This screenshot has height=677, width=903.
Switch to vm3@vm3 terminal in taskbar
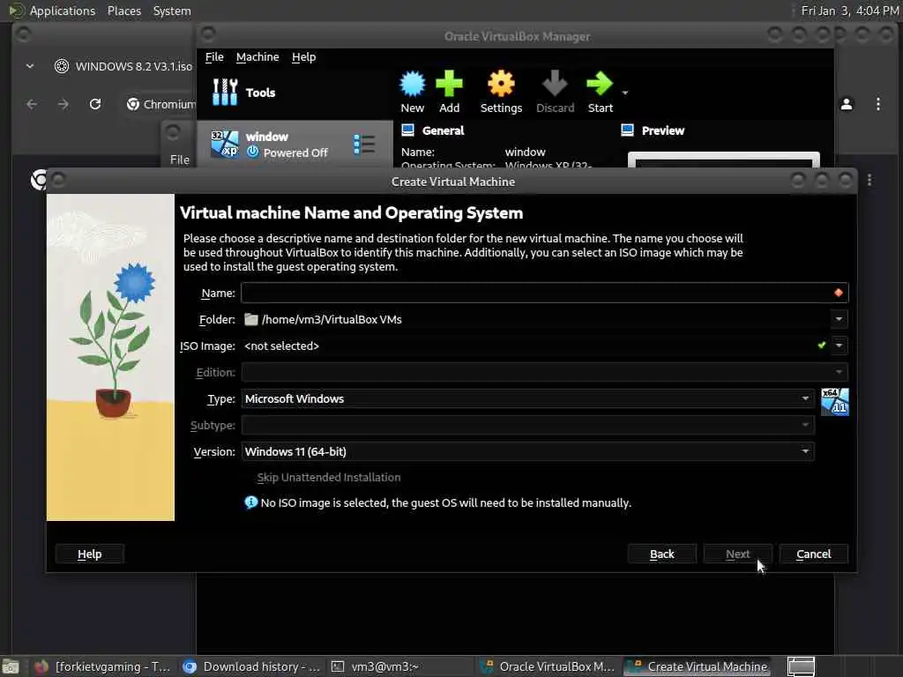pos(400,666)
